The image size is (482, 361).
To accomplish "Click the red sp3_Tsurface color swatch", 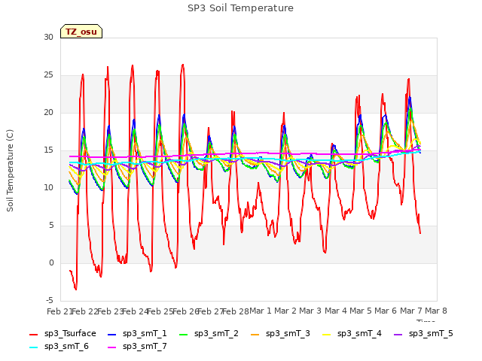I will point(33,334).
